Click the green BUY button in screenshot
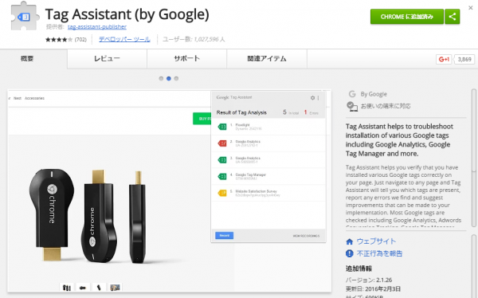478x298 pixels. click(202, 119)
